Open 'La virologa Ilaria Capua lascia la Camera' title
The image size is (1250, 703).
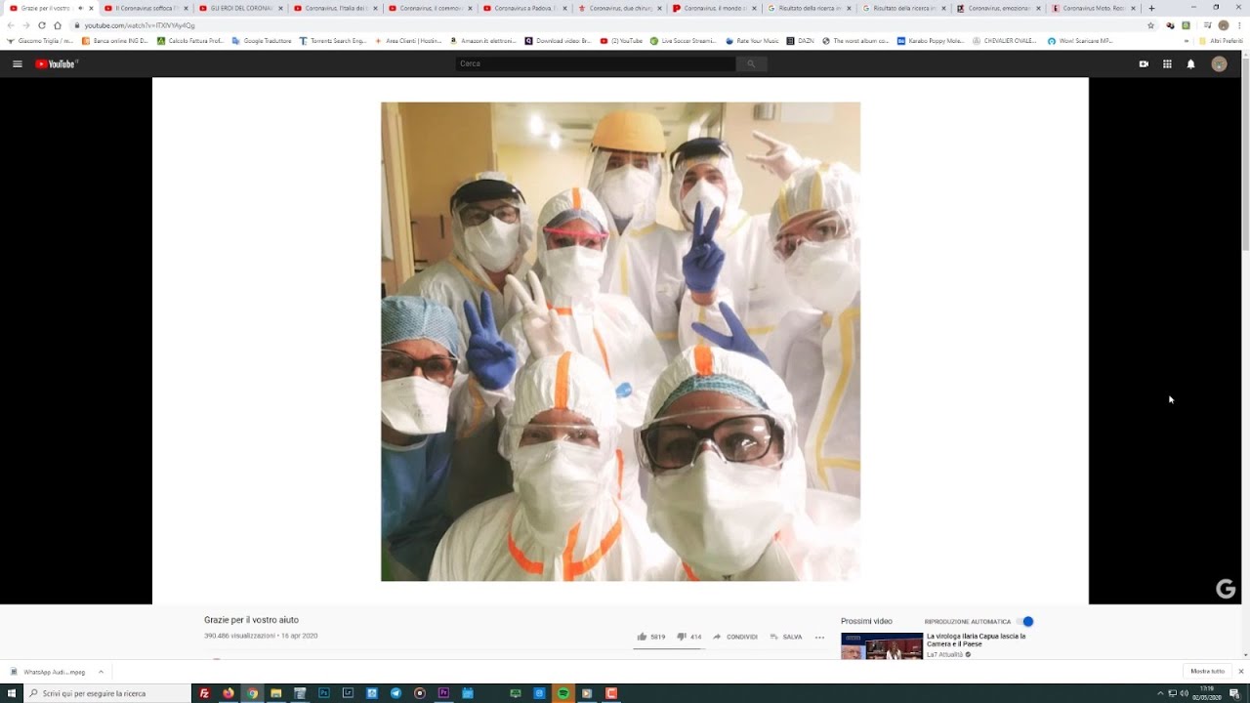point(976,640)
